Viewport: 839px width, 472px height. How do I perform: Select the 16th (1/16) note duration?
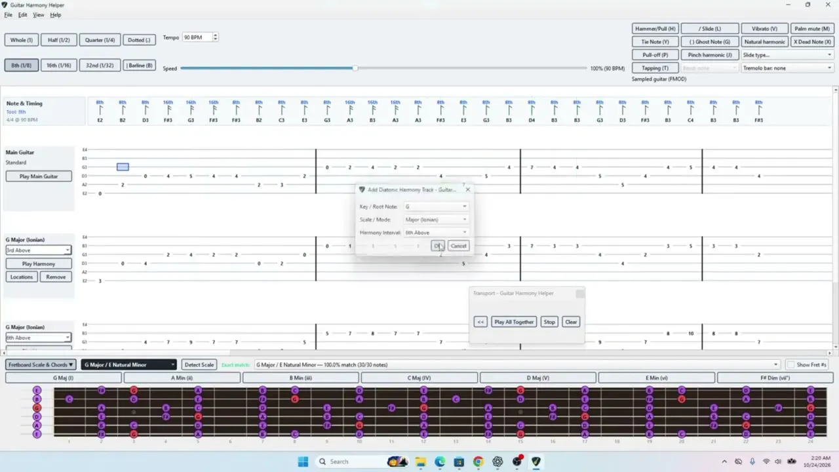59,65
